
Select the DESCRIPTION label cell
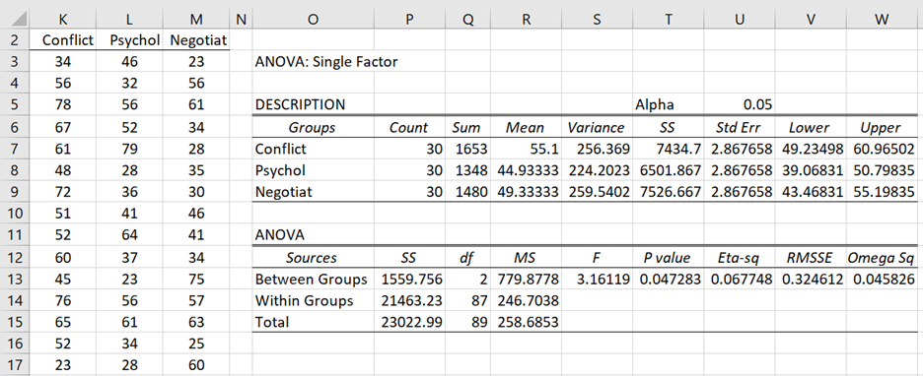click(x=314, y=104)
